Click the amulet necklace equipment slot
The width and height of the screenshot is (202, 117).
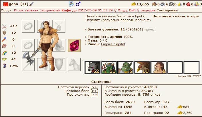click(59, 26)
